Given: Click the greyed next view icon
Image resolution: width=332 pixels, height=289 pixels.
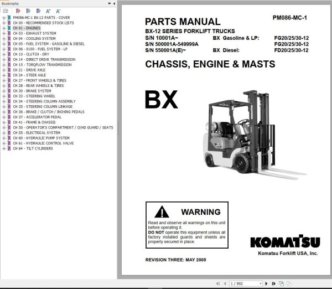Looking at the screenshot, I should pyautogui.click(x=289, y=283).
